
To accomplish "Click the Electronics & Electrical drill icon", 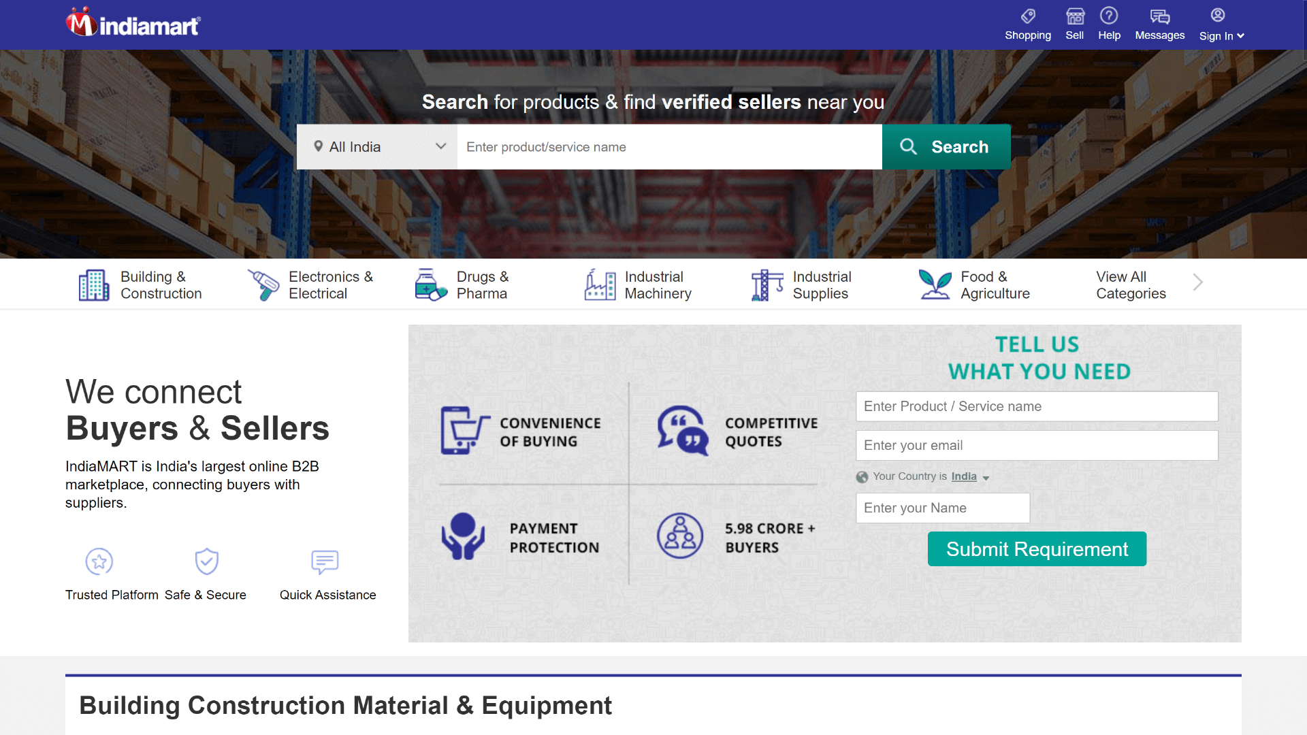I will pos(263,284).
